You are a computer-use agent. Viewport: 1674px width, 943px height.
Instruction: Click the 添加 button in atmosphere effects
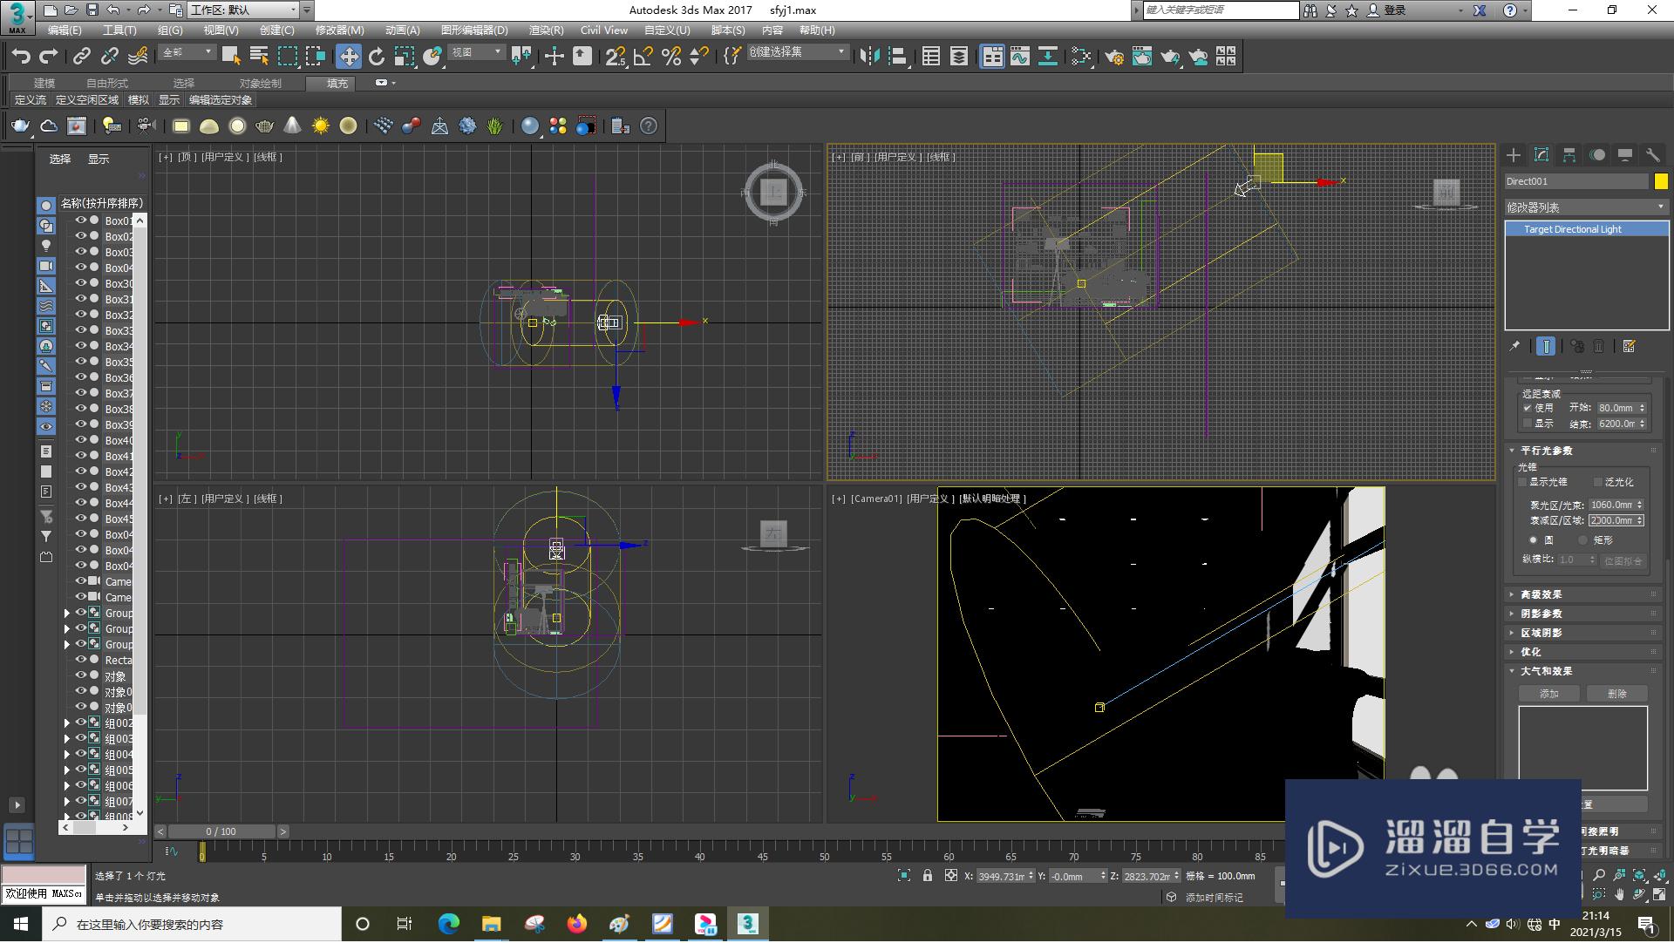(x=1549, y=694)
